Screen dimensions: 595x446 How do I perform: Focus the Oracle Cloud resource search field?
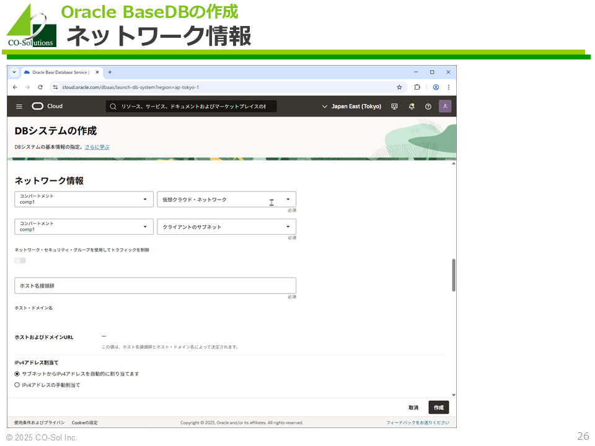tap(192, 107)
